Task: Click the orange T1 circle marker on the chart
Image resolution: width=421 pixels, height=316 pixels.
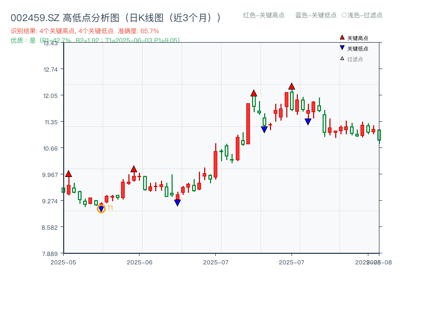Action: click(x=101, y=209)
